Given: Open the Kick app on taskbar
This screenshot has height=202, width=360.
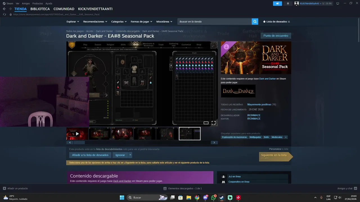Looking at the screenshot, I should click(230, 198).
